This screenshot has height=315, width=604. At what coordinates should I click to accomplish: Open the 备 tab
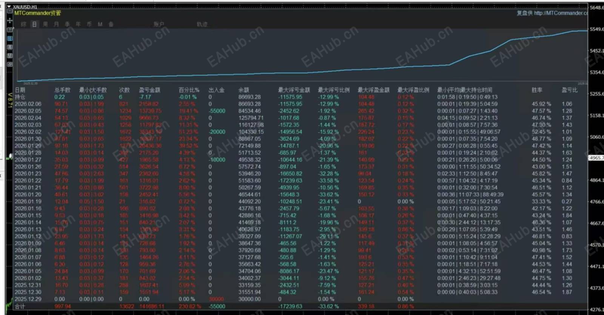click(111, 24)
